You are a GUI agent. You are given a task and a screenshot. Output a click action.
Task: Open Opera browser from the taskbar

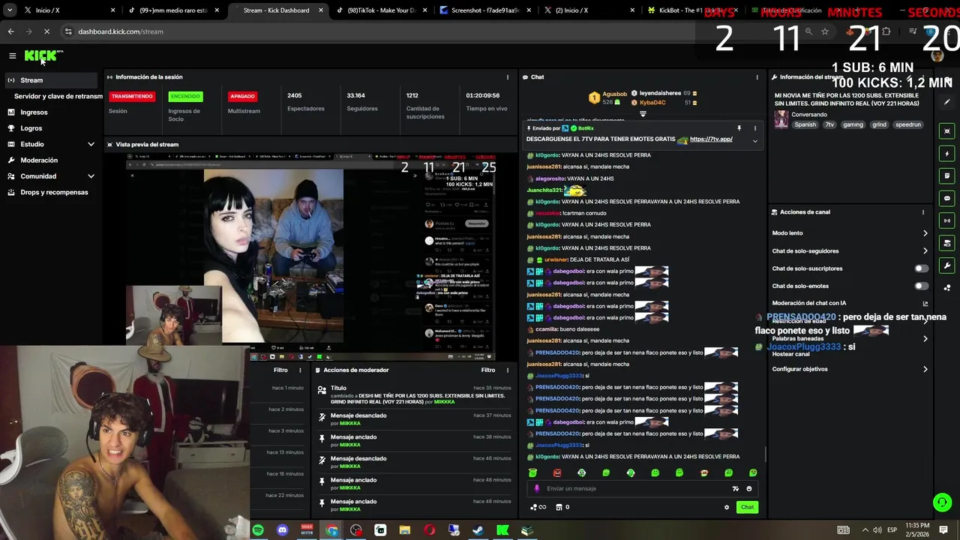(x=429, y=530)
